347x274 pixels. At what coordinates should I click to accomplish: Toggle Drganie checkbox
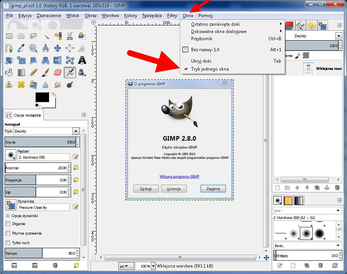pyautogui.click(x=8, y=224)
